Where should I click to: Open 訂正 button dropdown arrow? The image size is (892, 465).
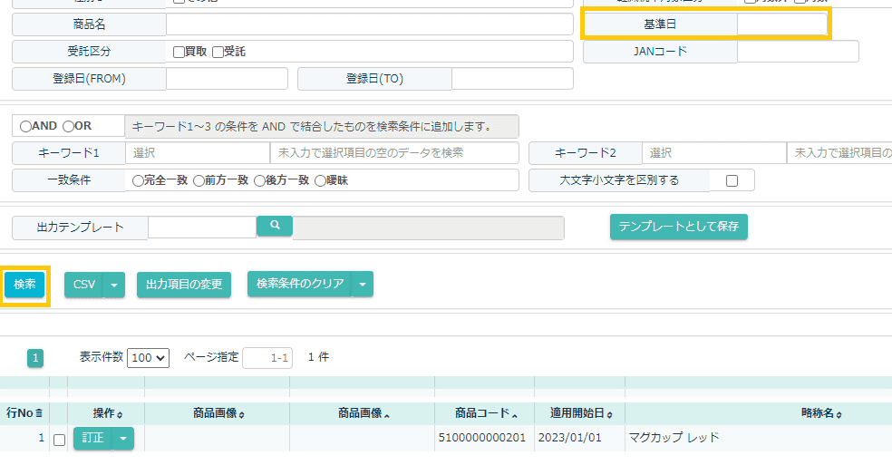[123, 438]
